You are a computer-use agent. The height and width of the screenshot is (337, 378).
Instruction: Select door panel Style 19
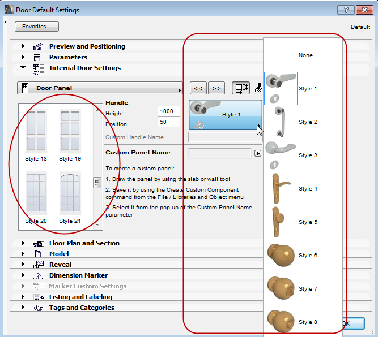(70, 135)
